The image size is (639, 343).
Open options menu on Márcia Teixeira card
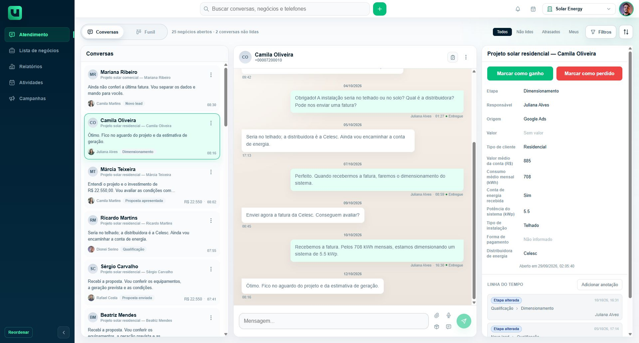(211, 172)
